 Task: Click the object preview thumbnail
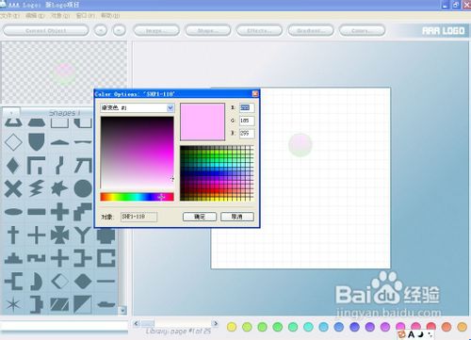point(64,73)
